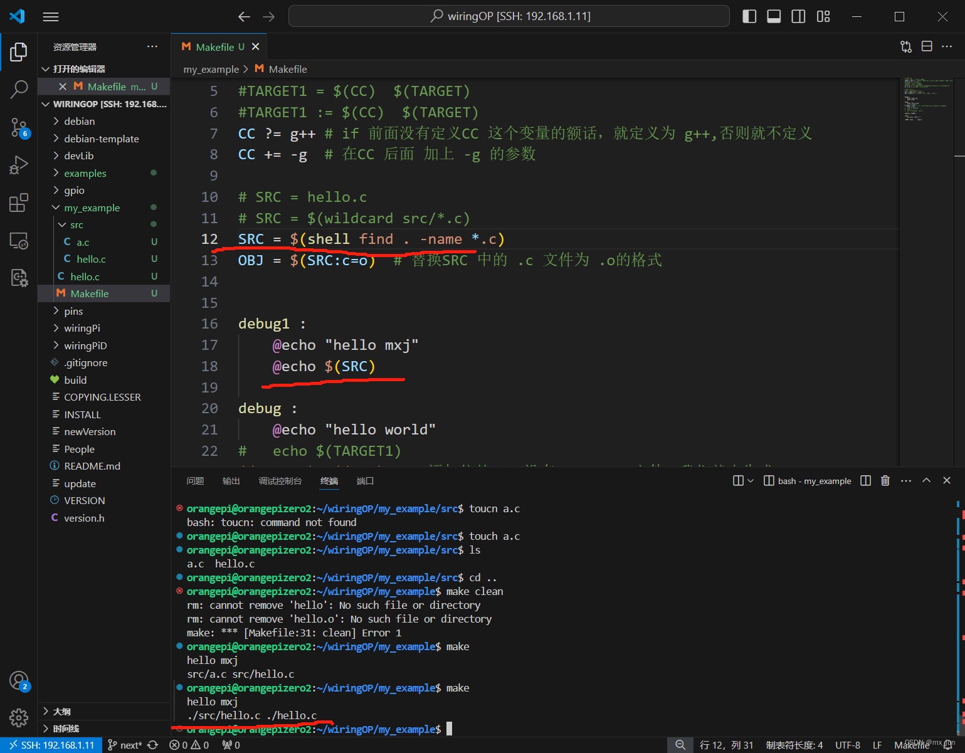Image resolution: width=965 pixels, height=753 pixels.
Task: Open the Extensions view
Action: tap(19, 203)
